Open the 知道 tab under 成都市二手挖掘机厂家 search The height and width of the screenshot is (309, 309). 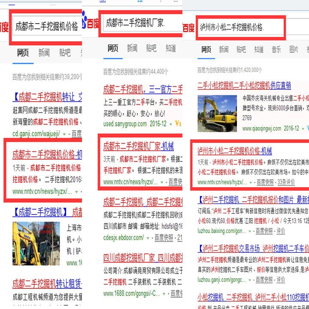(x=171, y=48)
